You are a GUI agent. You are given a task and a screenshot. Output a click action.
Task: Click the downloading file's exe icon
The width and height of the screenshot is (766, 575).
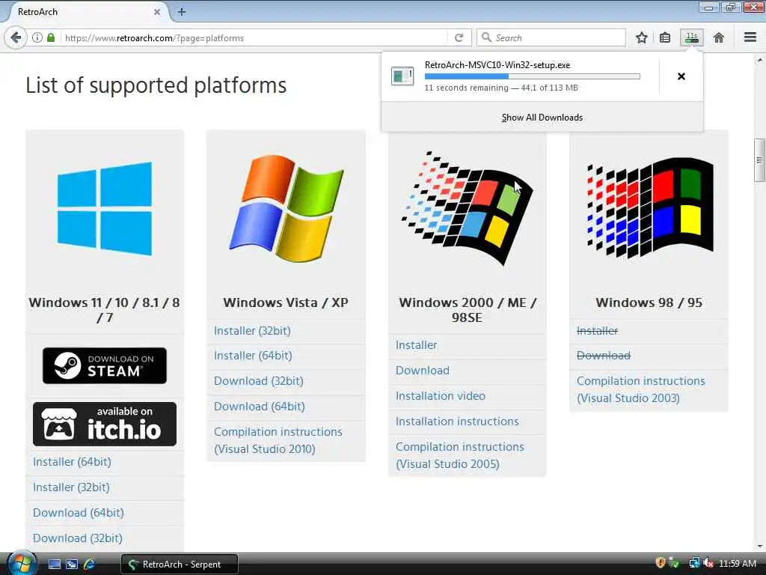tap(402, 76)
